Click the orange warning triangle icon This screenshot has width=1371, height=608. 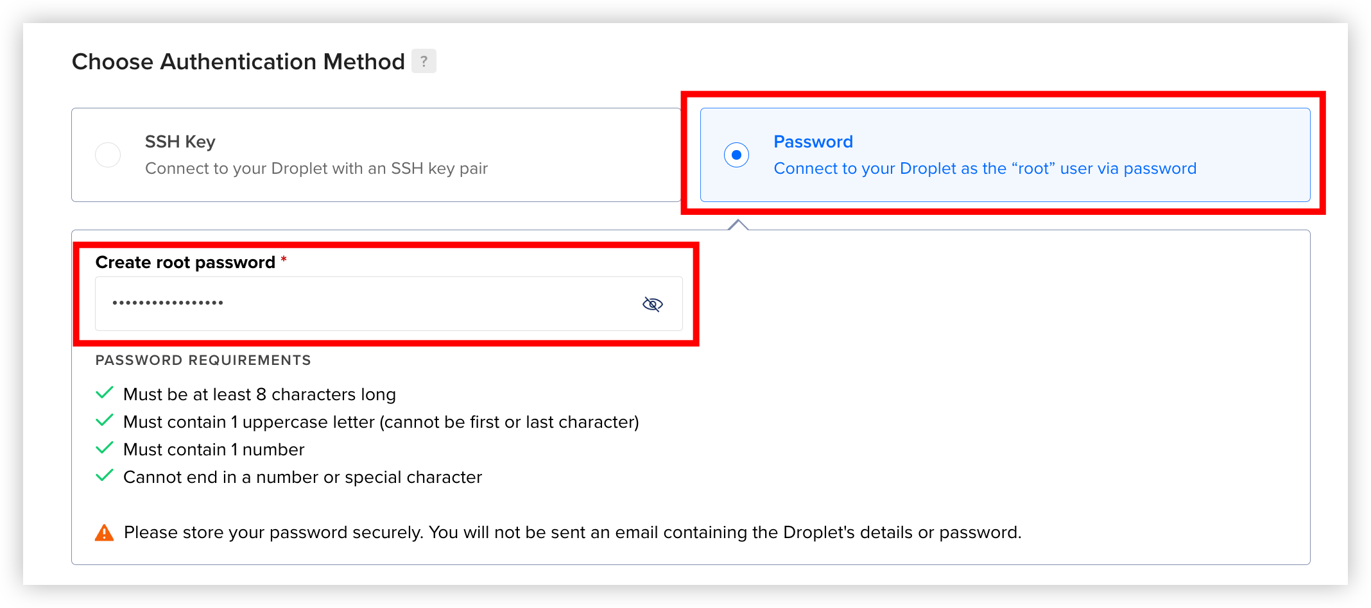104,532
